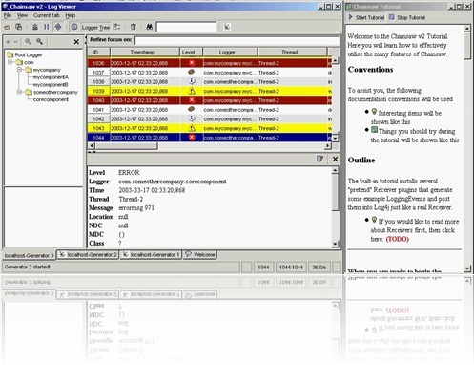Viewport: 474px width, 365px height.
Task: Click the first magnifier icon in logger tree panel
Action: pyautogui.click(x=28, y=42)
